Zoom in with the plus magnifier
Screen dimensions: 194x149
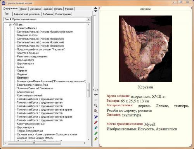(96, 111)
